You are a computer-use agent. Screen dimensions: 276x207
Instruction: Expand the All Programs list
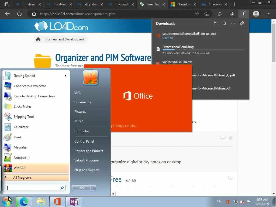click(x=36, y=177)
